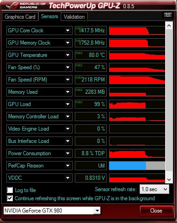Screen dimensions: 177x223
Task: Click the GPU Core Clock value 1417.5 MHz
Action: (x=91, y=30)
